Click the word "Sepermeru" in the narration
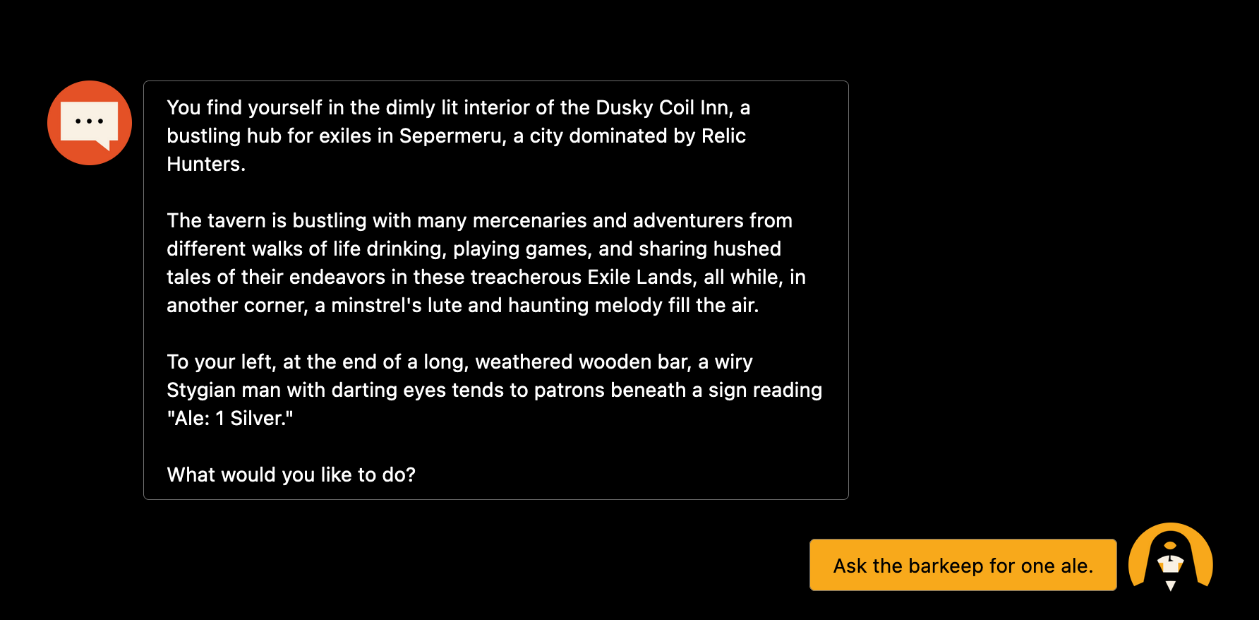Viewport: 1259px width, 620px height. pos(452,136)
